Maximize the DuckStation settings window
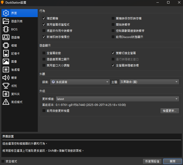This screenshot has height=165, width=183. [168, 2]
